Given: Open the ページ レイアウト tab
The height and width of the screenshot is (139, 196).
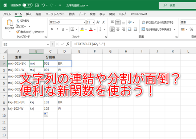Looking at the screenshot, I should (x=55, y=14).
